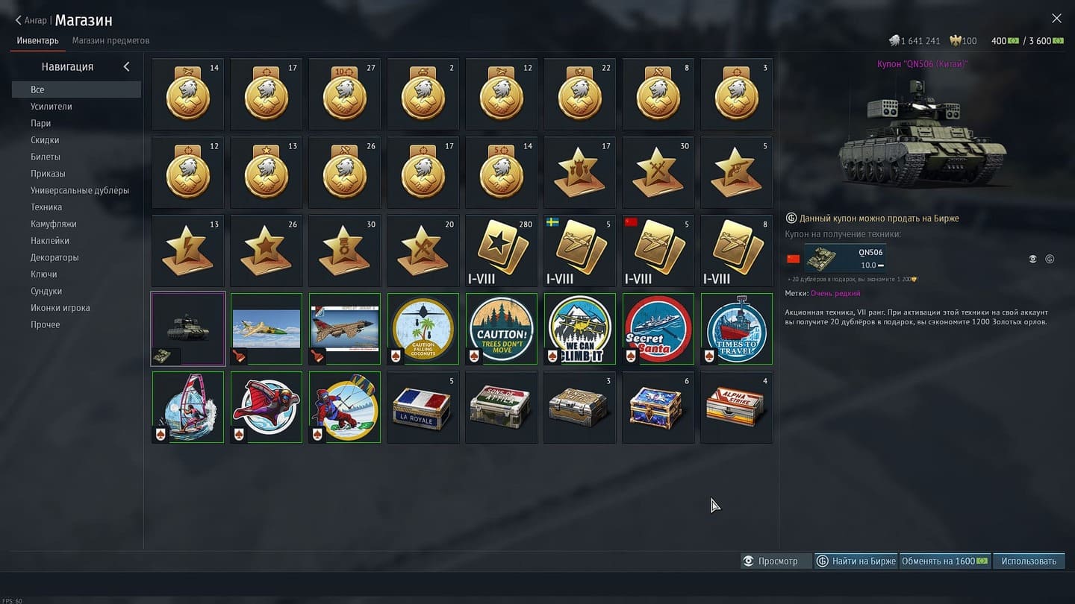
Task: Click the Обменять на 1600 button
Action: [945, 561]
